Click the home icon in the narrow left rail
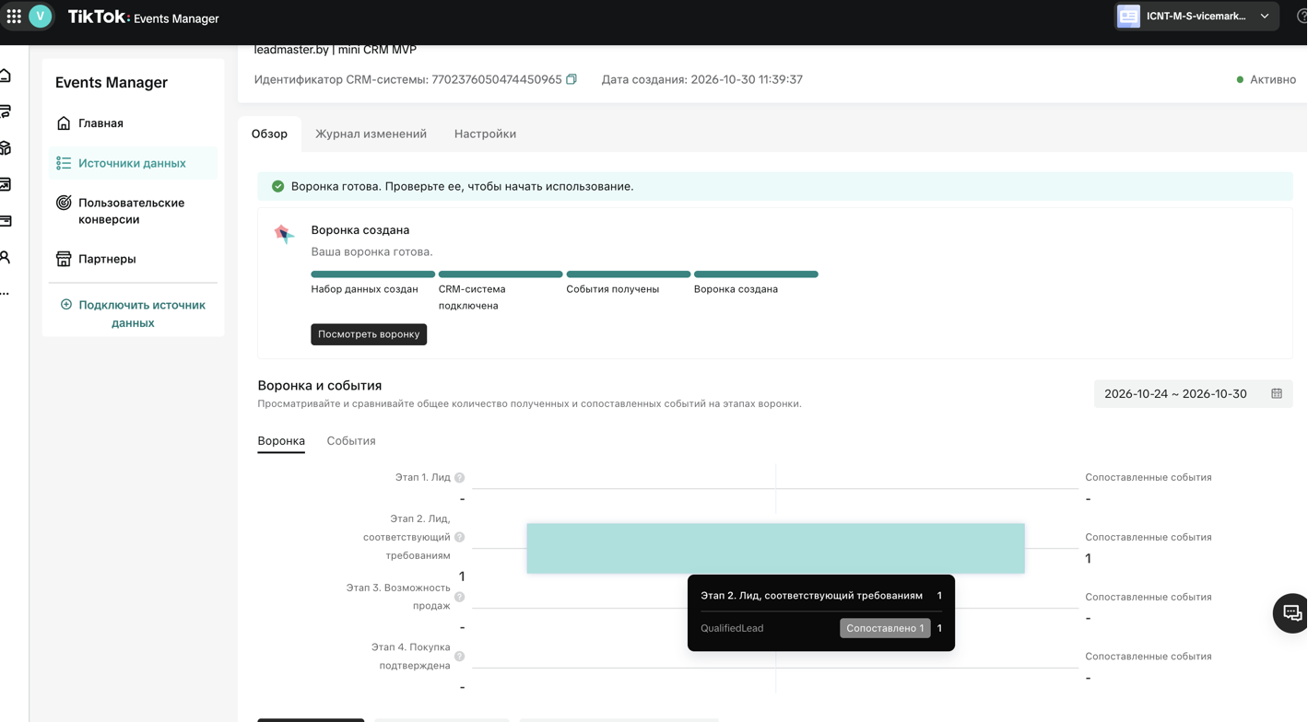The height and width of the screenshot is (722, 1308). [6, 76]
